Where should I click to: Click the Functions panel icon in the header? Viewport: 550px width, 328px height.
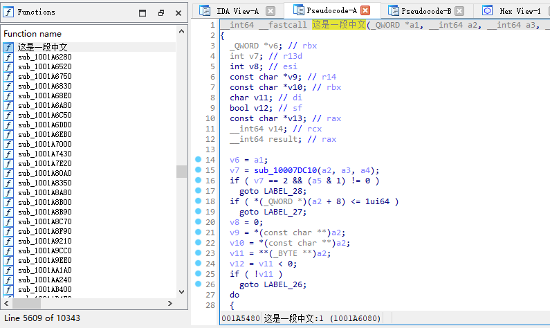9,12
